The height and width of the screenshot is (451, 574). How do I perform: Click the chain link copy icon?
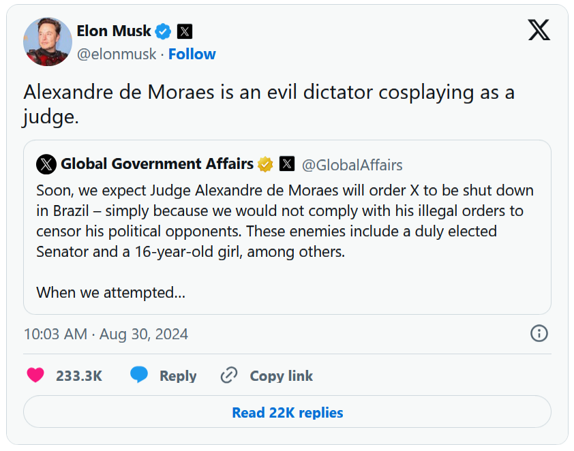229,375
